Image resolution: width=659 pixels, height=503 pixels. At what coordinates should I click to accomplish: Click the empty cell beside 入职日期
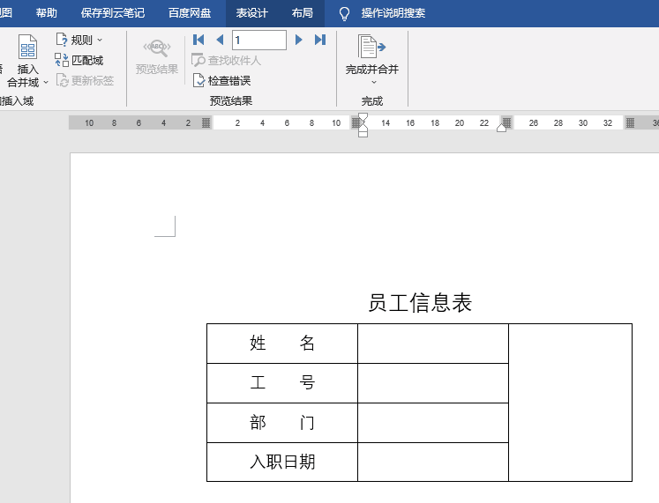click(x=433, y=462)
